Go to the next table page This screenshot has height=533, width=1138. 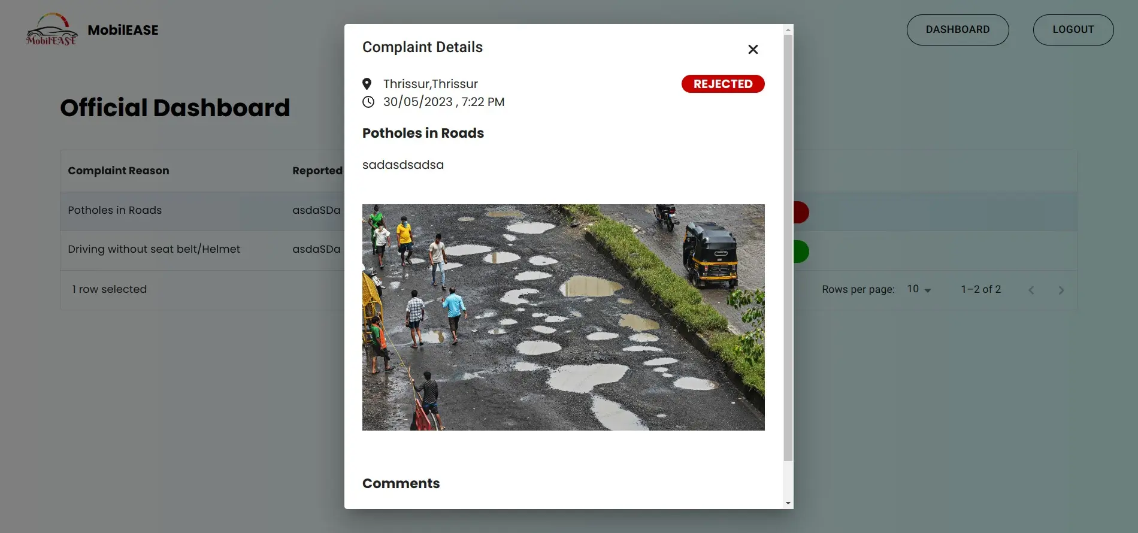click(1061, 290)
